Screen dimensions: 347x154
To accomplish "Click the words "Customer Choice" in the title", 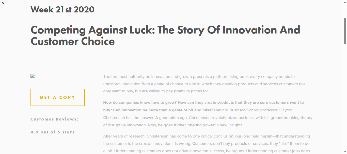I will point(73,41).
